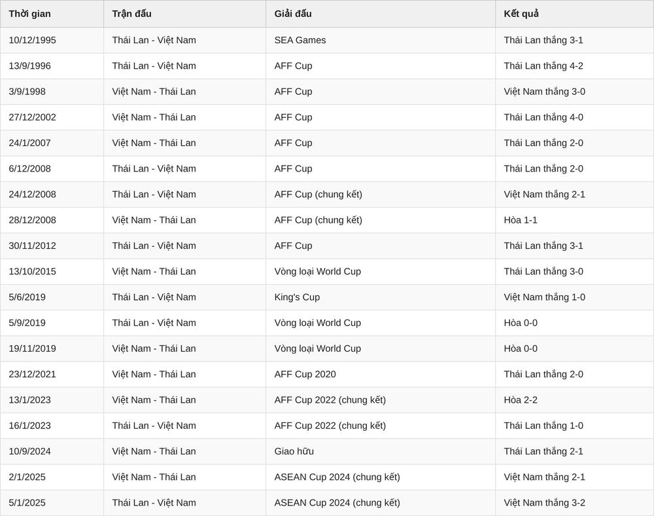Click the 13/10/2015 date cell
654x516 pixels.
point(52,271)
